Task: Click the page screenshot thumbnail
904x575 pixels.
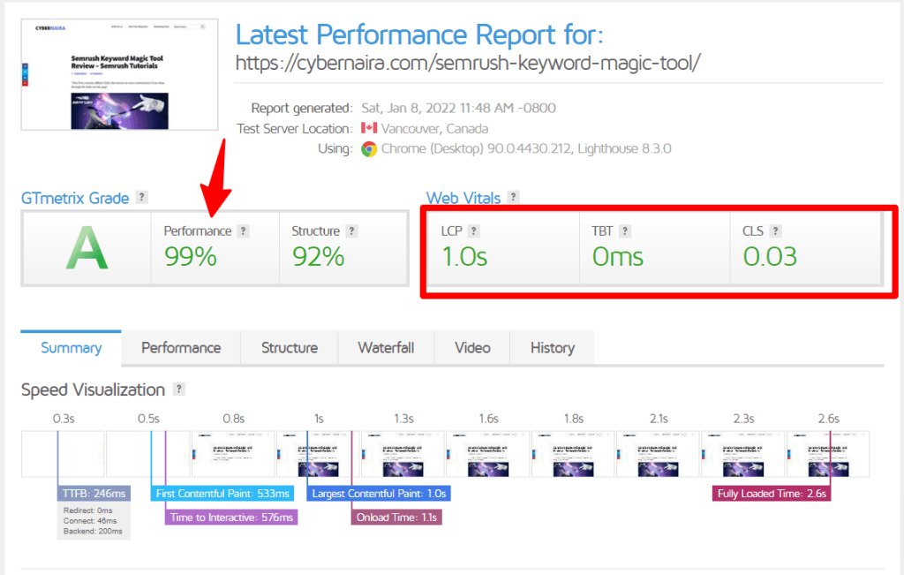Action: point(119,74)
